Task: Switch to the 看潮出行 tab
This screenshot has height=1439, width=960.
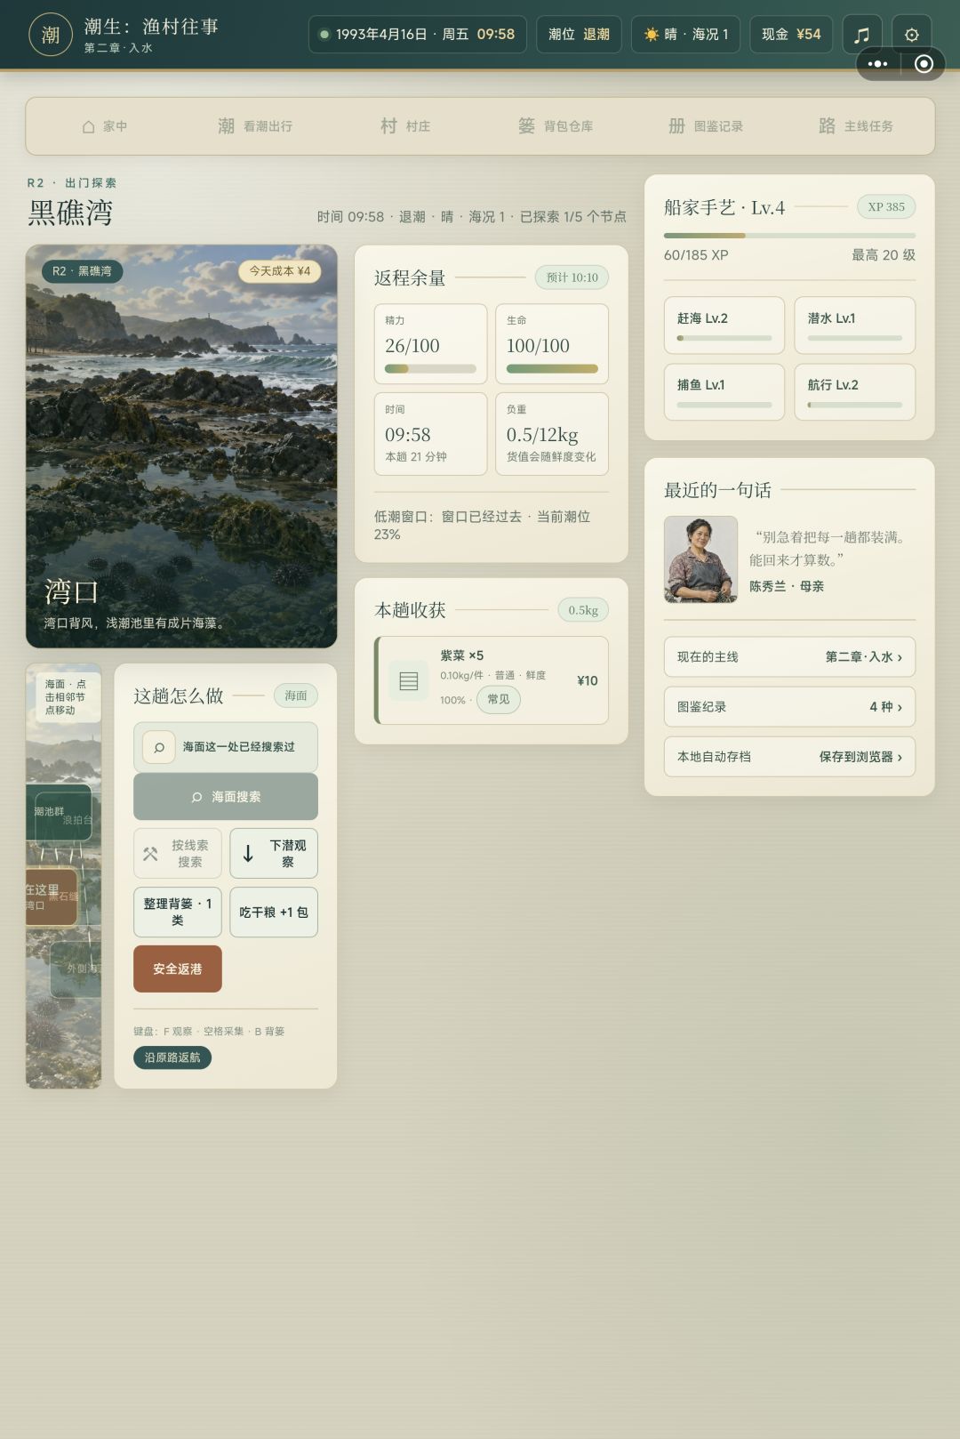Action: click(x=255, y=126)
